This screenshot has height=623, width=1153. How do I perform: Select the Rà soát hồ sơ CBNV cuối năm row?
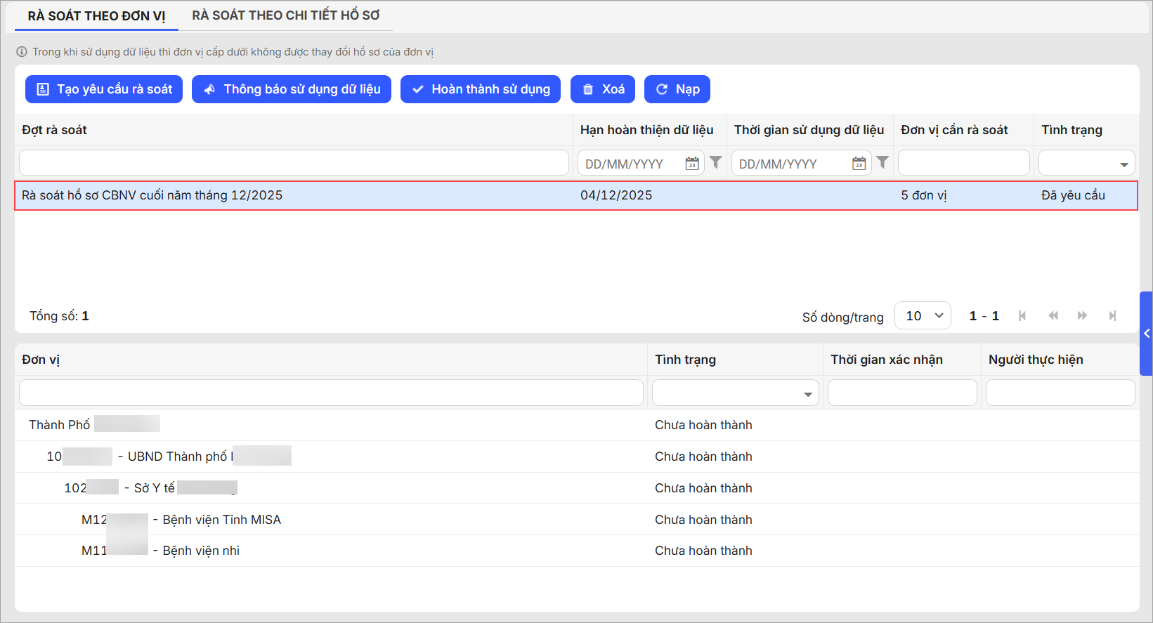(576, 195)
